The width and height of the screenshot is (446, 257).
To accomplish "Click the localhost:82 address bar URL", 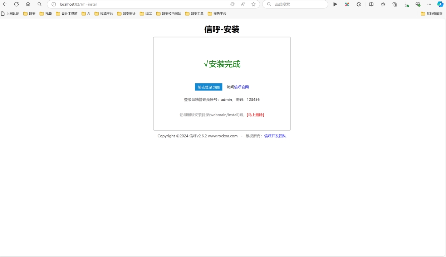I will 78,4.
